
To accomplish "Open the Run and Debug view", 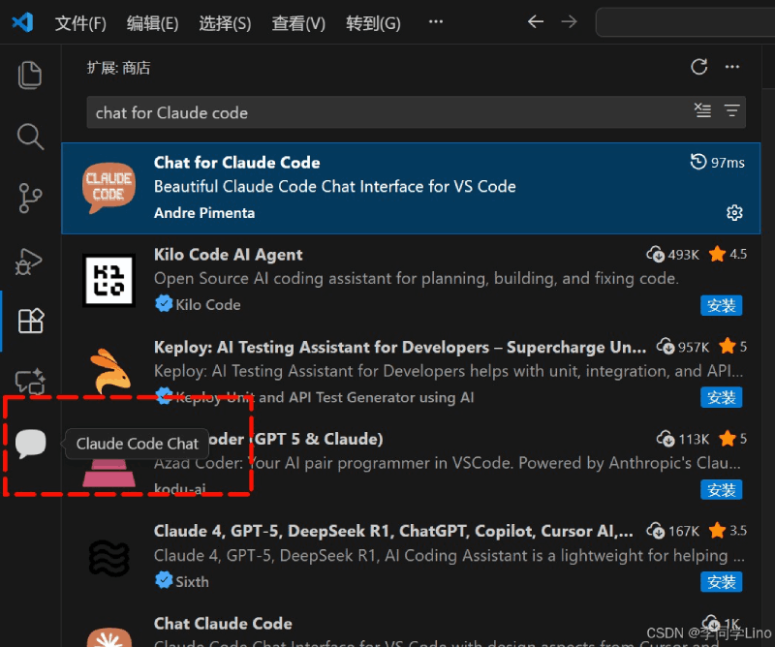I will pyautogui.click(x=29, y=261).
